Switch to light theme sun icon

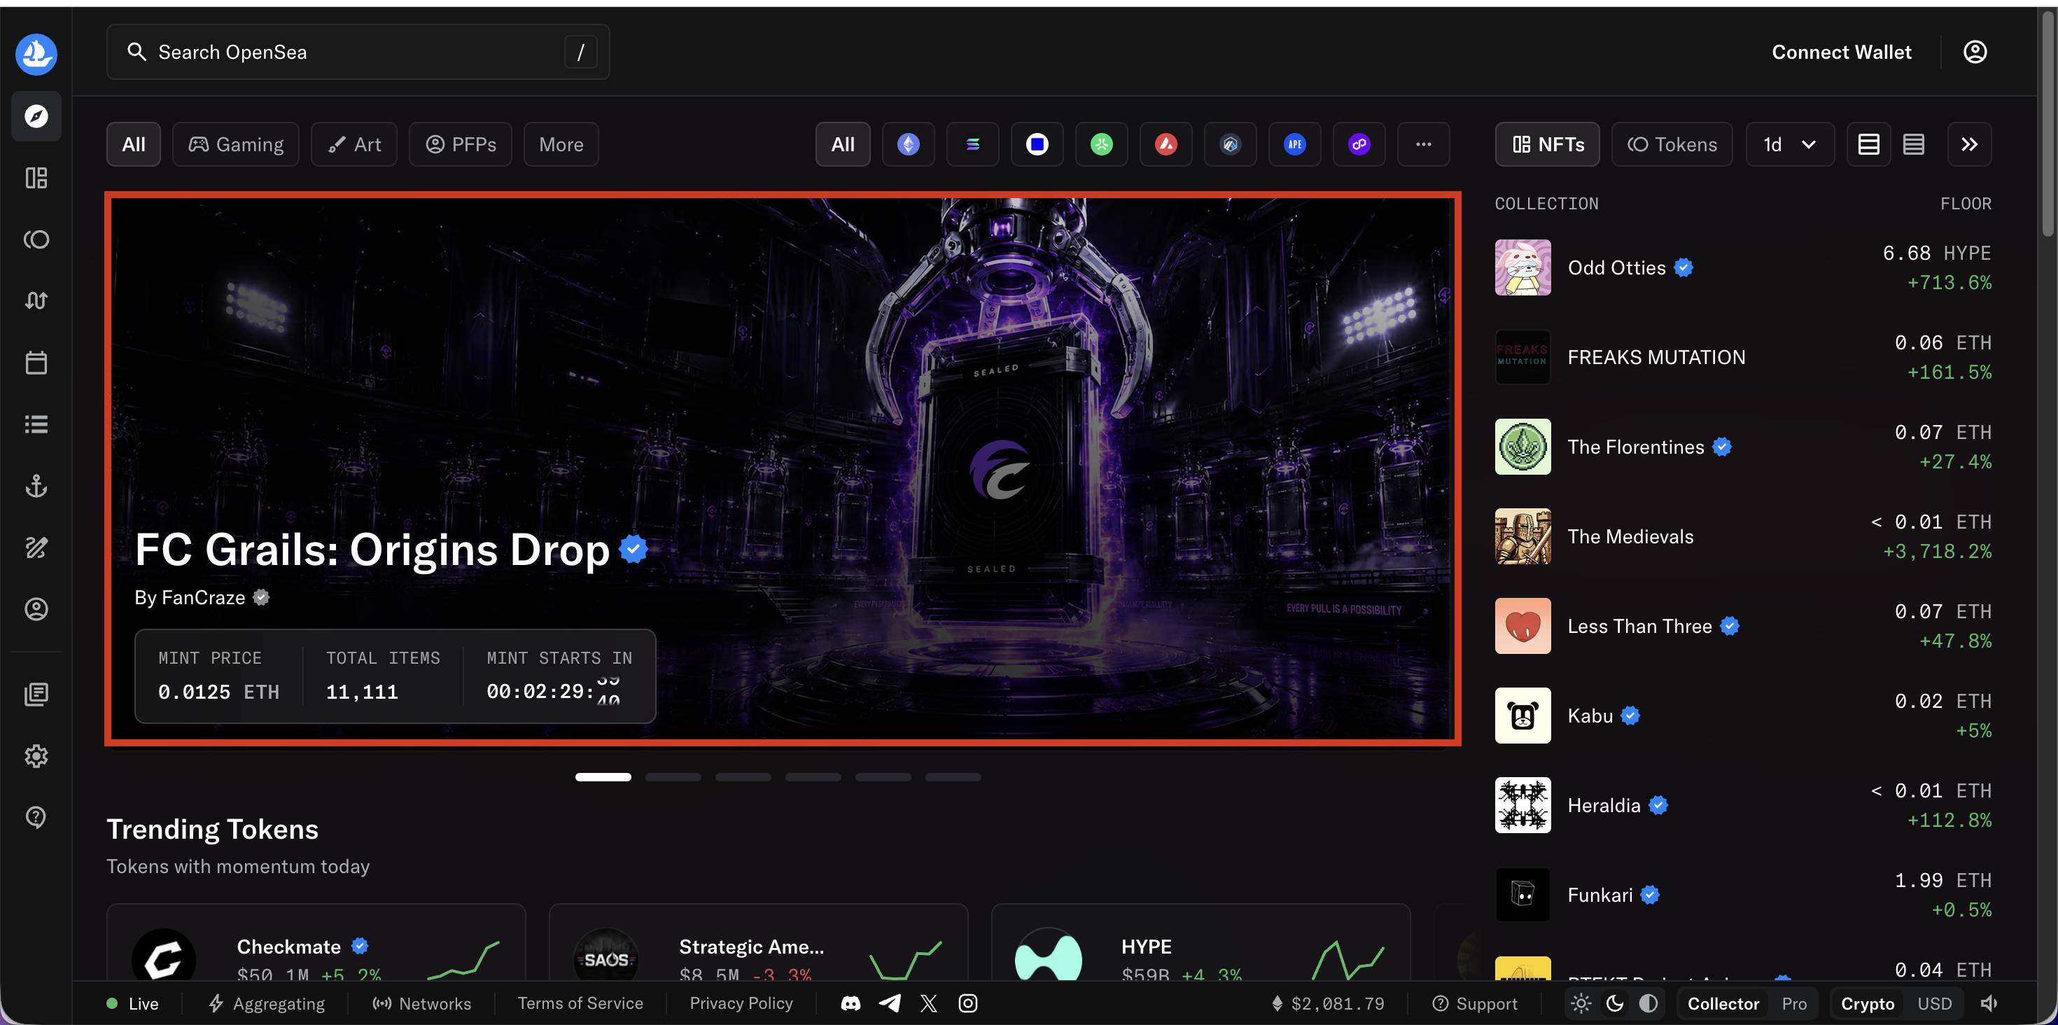[1581, 1003]
